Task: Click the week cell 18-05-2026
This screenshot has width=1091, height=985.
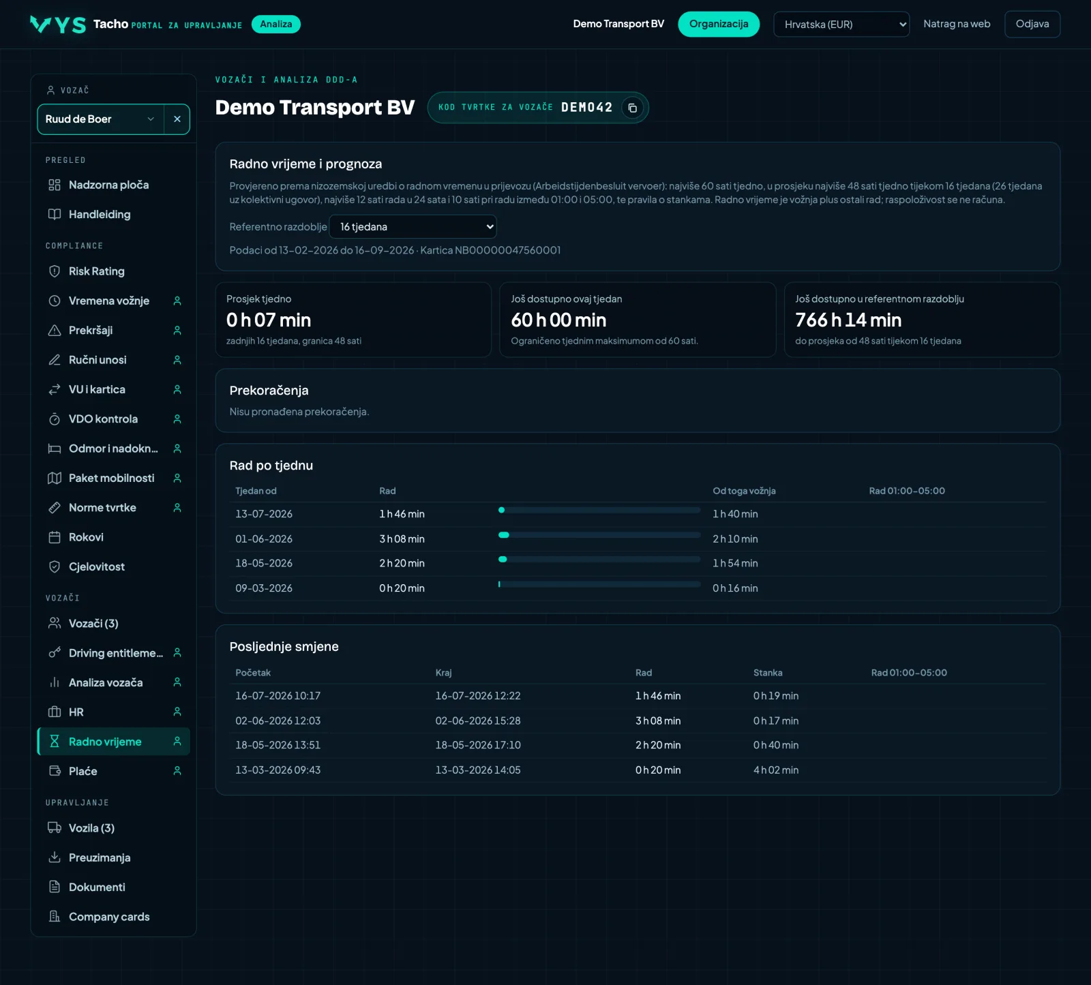Action: [x=264, y=563]
